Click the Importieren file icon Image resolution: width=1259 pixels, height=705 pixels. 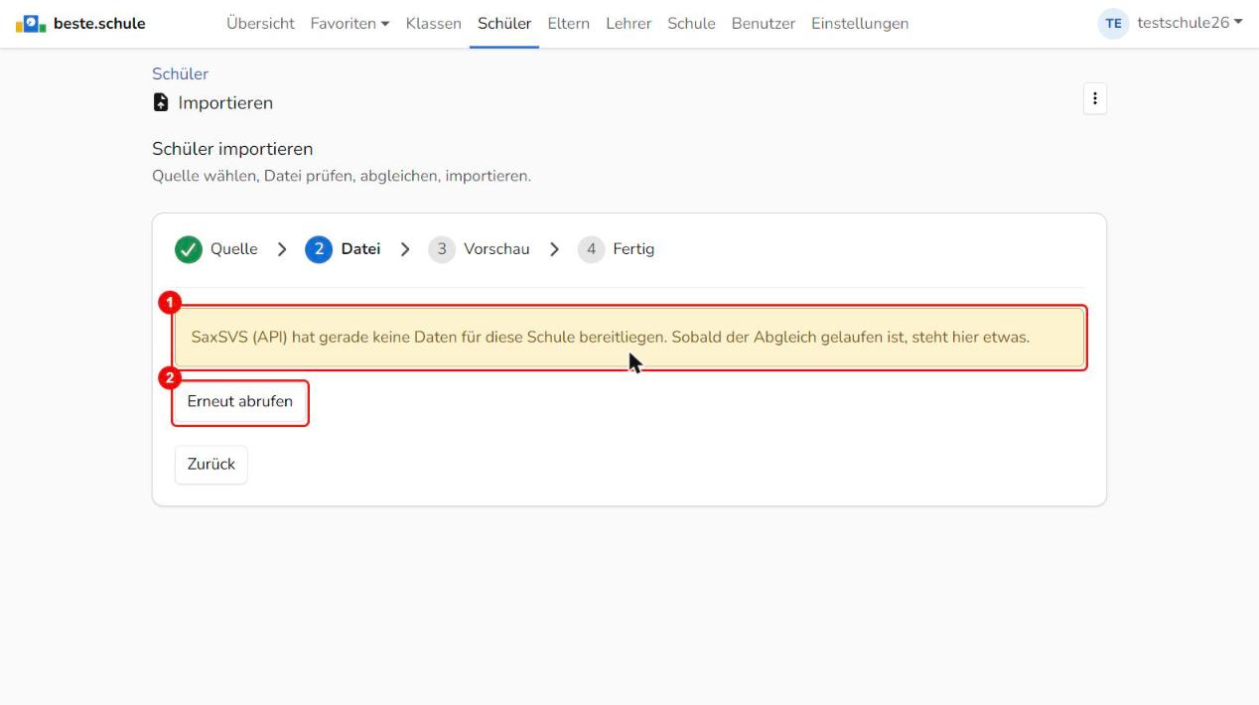click(x=161, y=102)
